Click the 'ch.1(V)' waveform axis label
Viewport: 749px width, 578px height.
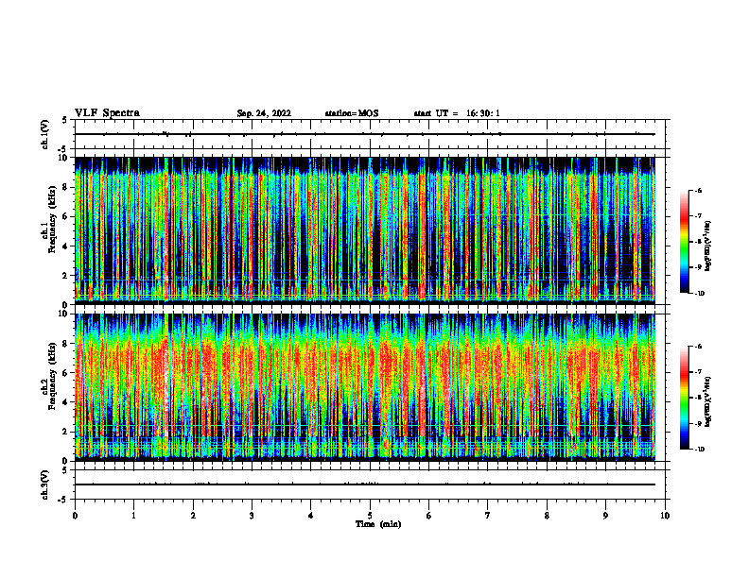(x=45, y=134)
